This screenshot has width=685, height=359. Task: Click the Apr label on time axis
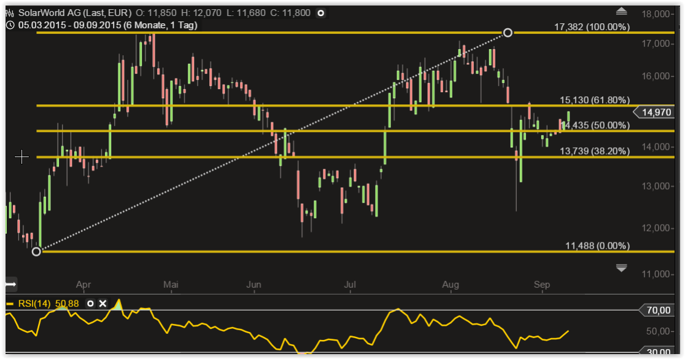(x=83, y=285)
